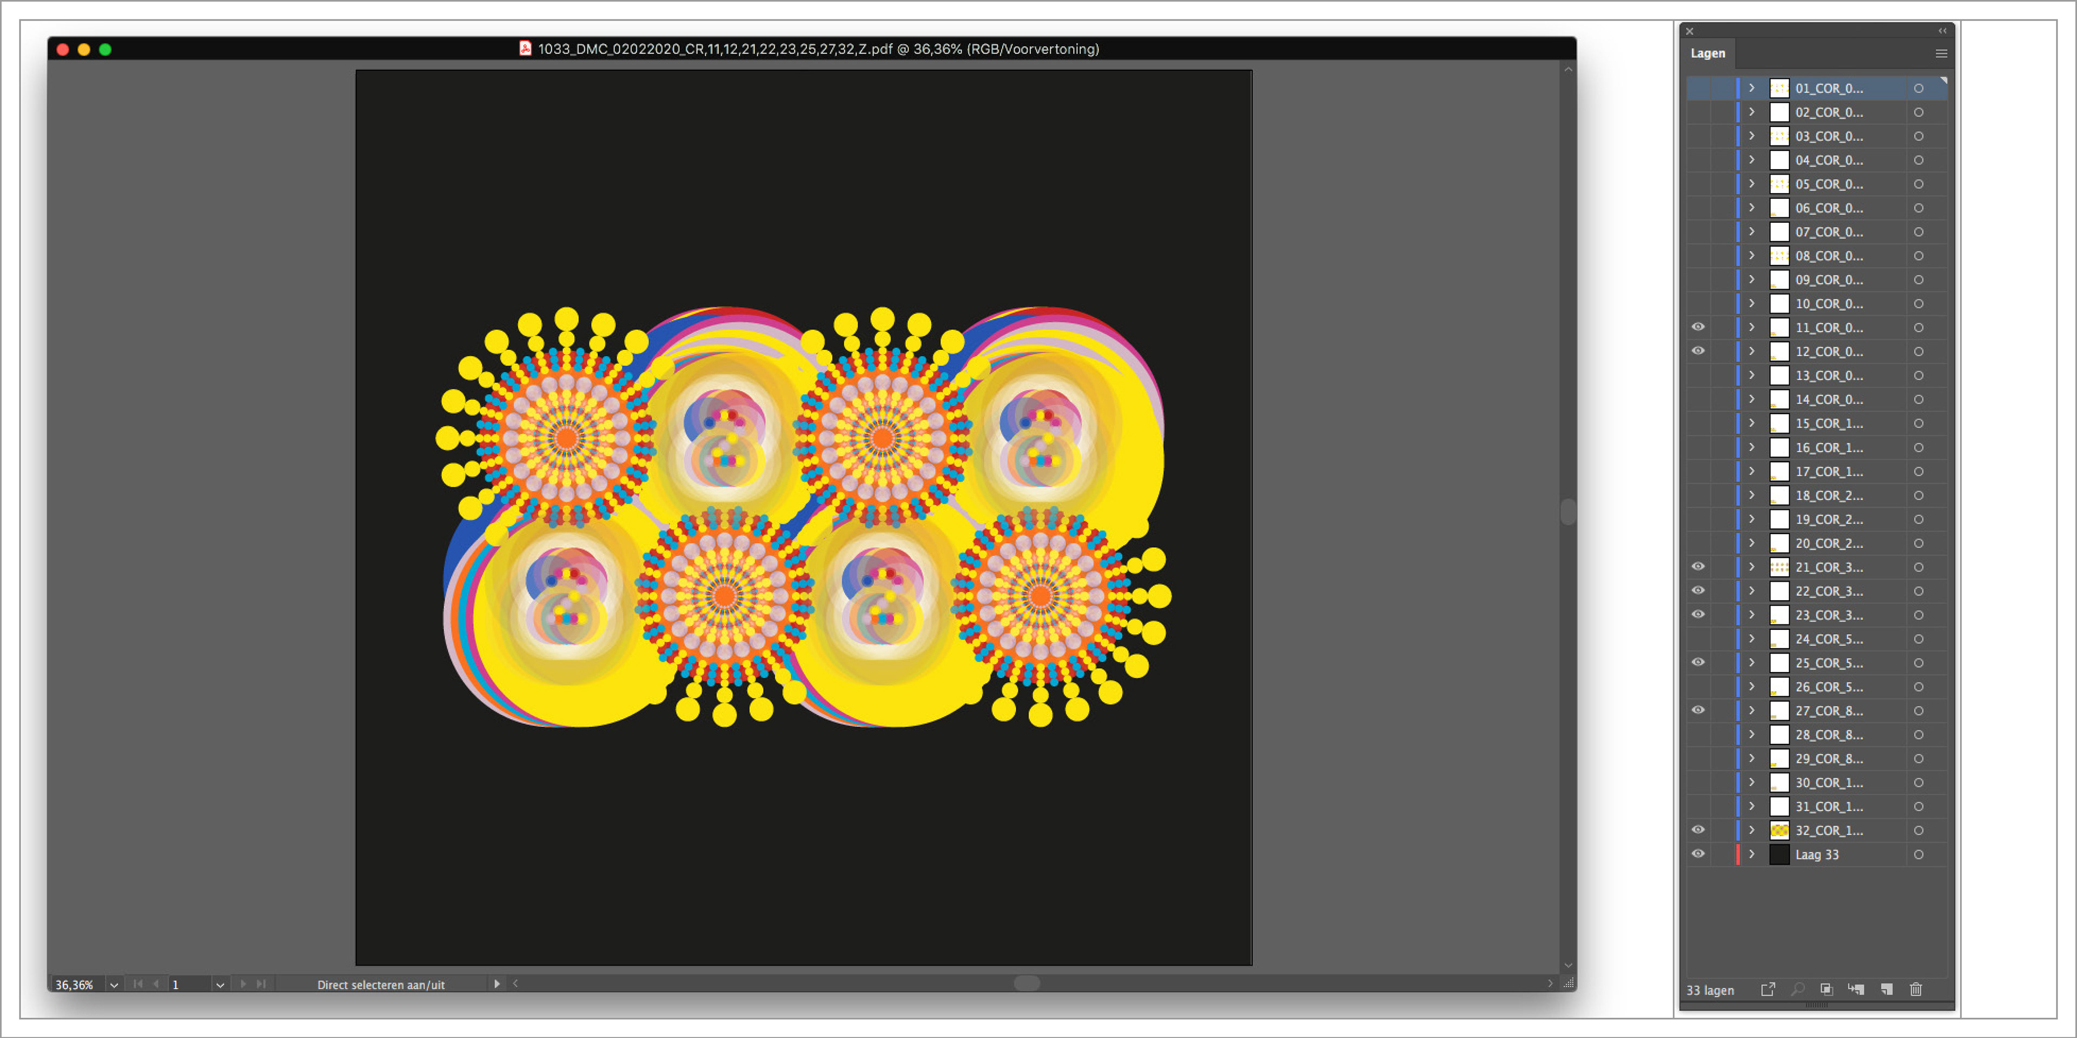The image size is (2077, 1038).
Task: Expand layer 20_COR_2 chevron
Action: tap(1751, 542)
